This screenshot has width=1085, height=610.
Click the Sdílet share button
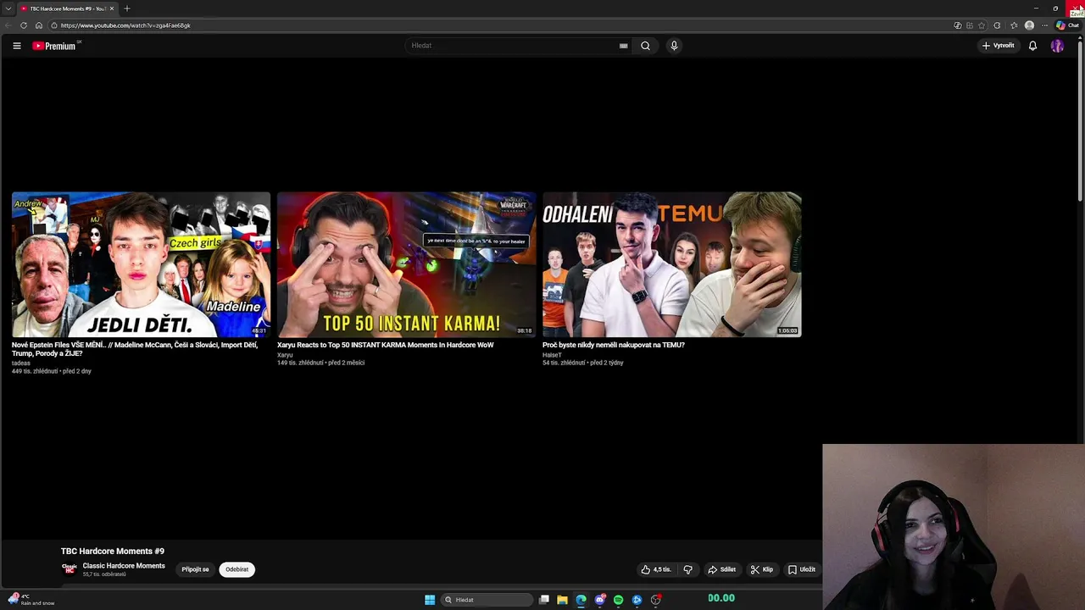[x=722, y=569]
